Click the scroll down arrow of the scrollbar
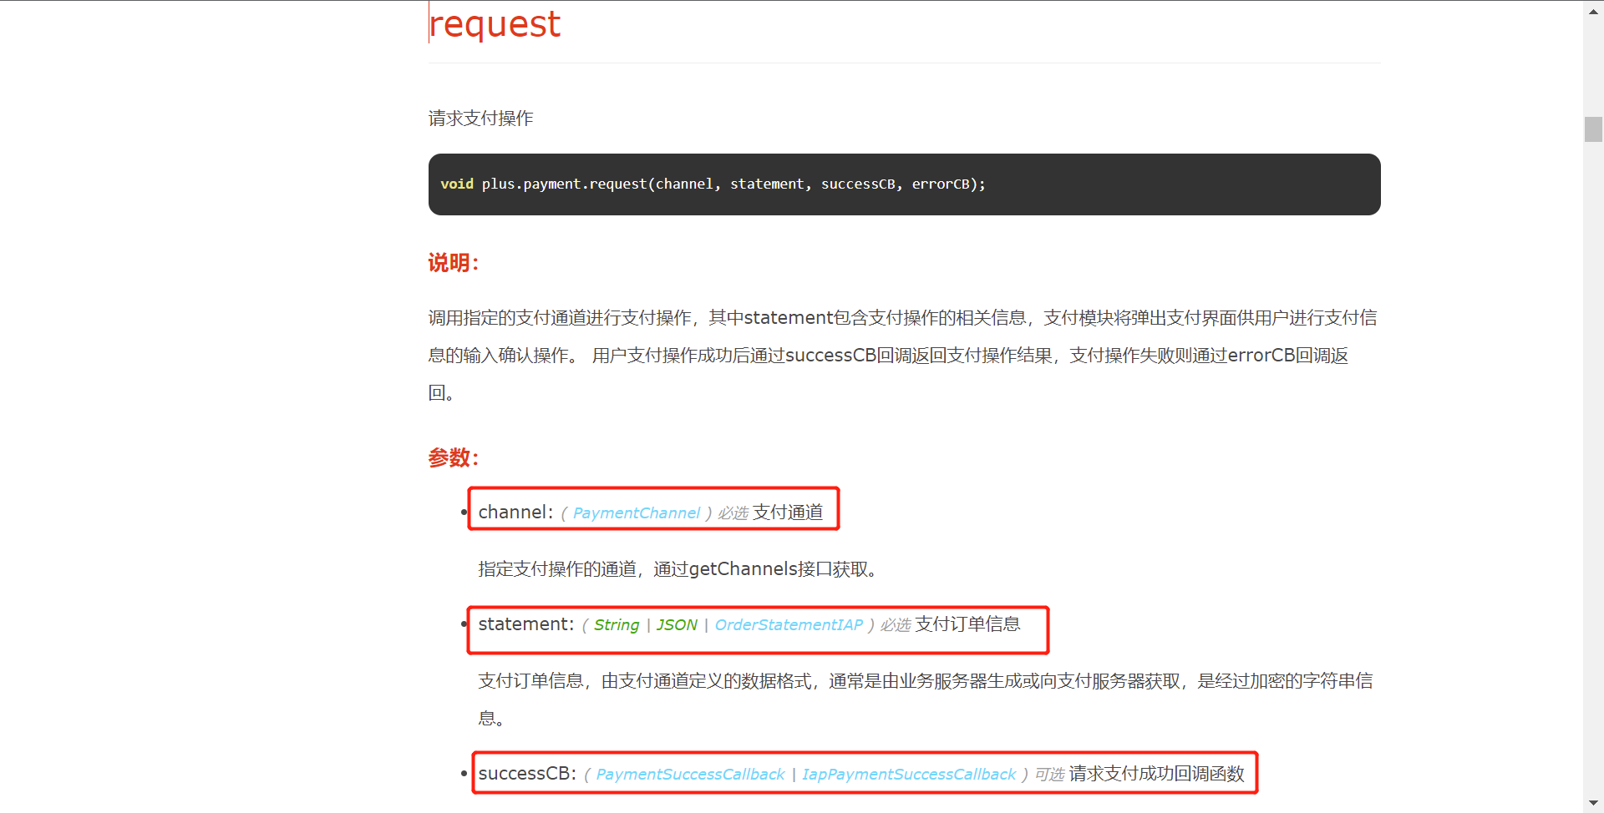This screenshot has height=813, width=1604. 1593,803
